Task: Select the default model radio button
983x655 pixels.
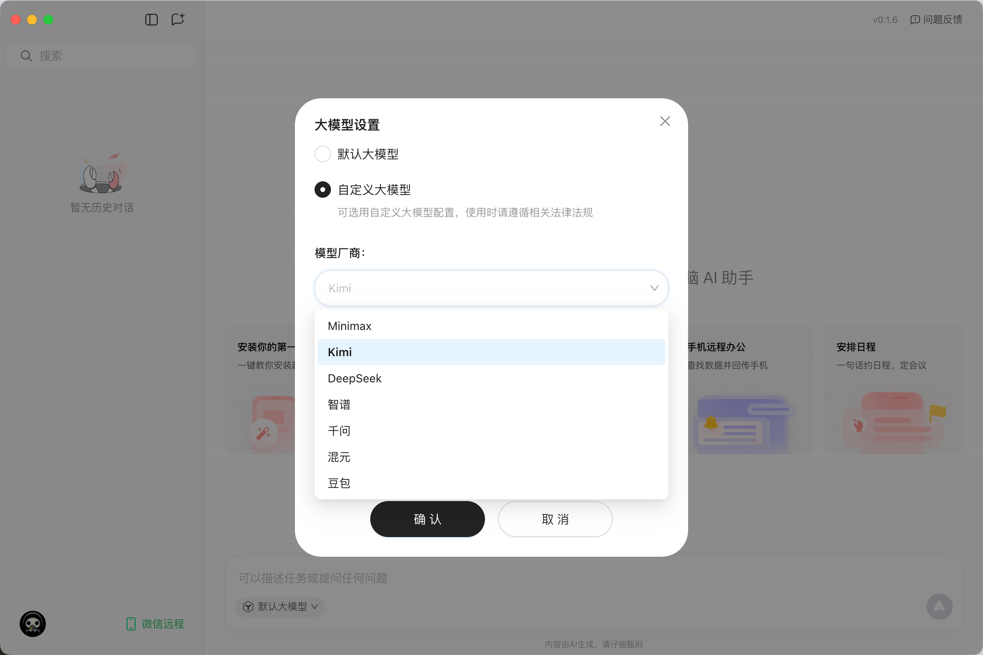Action: click(x=322, y=154)
